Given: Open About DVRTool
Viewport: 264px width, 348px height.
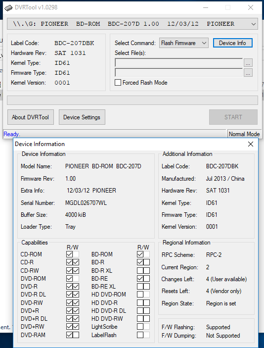Looking at the screenshot, I should click(30, 117).
